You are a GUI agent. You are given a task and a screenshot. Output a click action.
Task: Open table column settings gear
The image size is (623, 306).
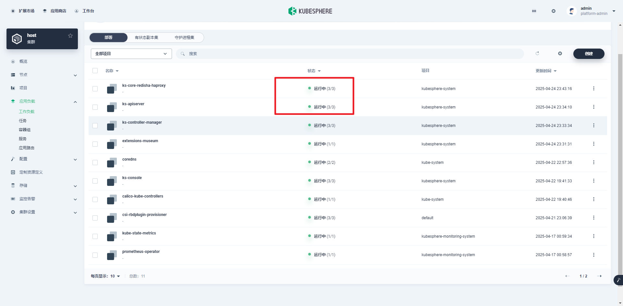click(560, 53)
